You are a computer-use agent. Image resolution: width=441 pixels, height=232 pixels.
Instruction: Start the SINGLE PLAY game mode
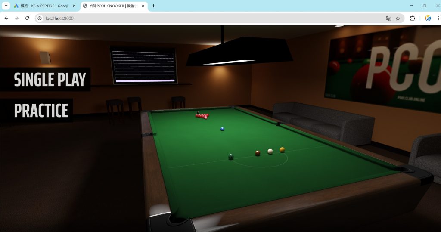click(x=45, y=79)
